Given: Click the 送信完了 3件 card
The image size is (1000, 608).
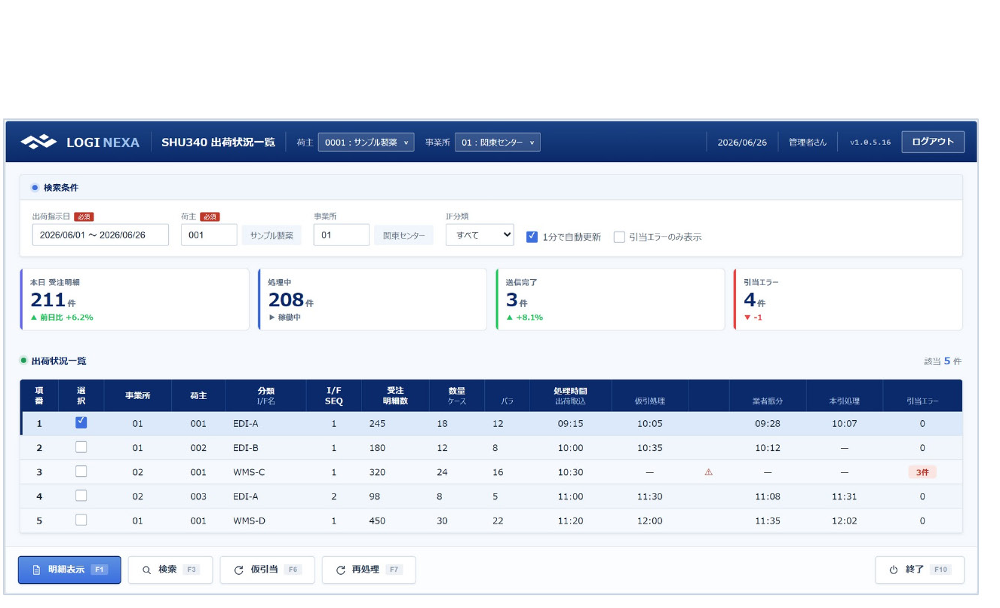Looking at the screenshot, I should (x=610, y=299).
